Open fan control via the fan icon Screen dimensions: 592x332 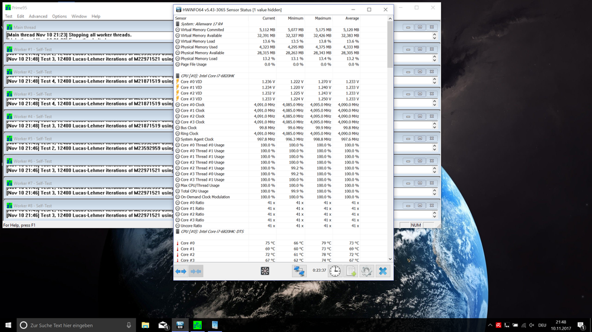265,271
